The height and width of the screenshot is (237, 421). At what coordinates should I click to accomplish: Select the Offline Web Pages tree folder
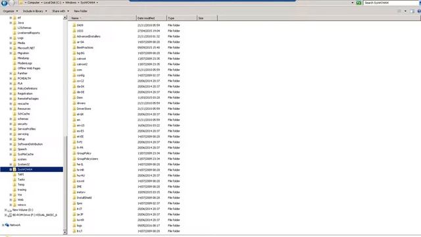tap(29, 68)
